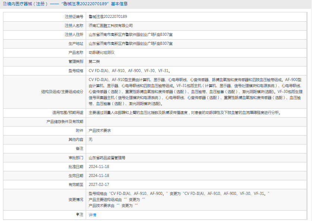Screen dimensions: 312x221
Task: Click the 生效日期 label
Action: tap(76, 176)
